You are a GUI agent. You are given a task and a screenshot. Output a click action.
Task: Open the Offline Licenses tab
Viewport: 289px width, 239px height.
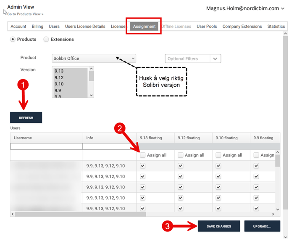[x=176, y=27]
